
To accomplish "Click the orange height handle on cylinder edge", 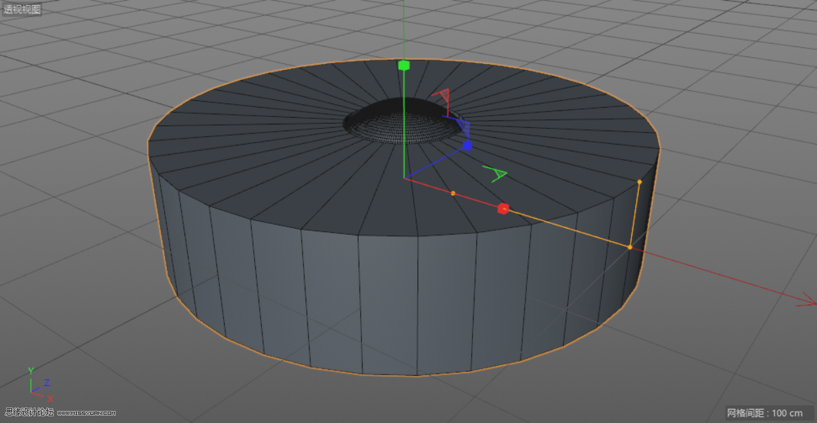I will [x=638, y=180].
